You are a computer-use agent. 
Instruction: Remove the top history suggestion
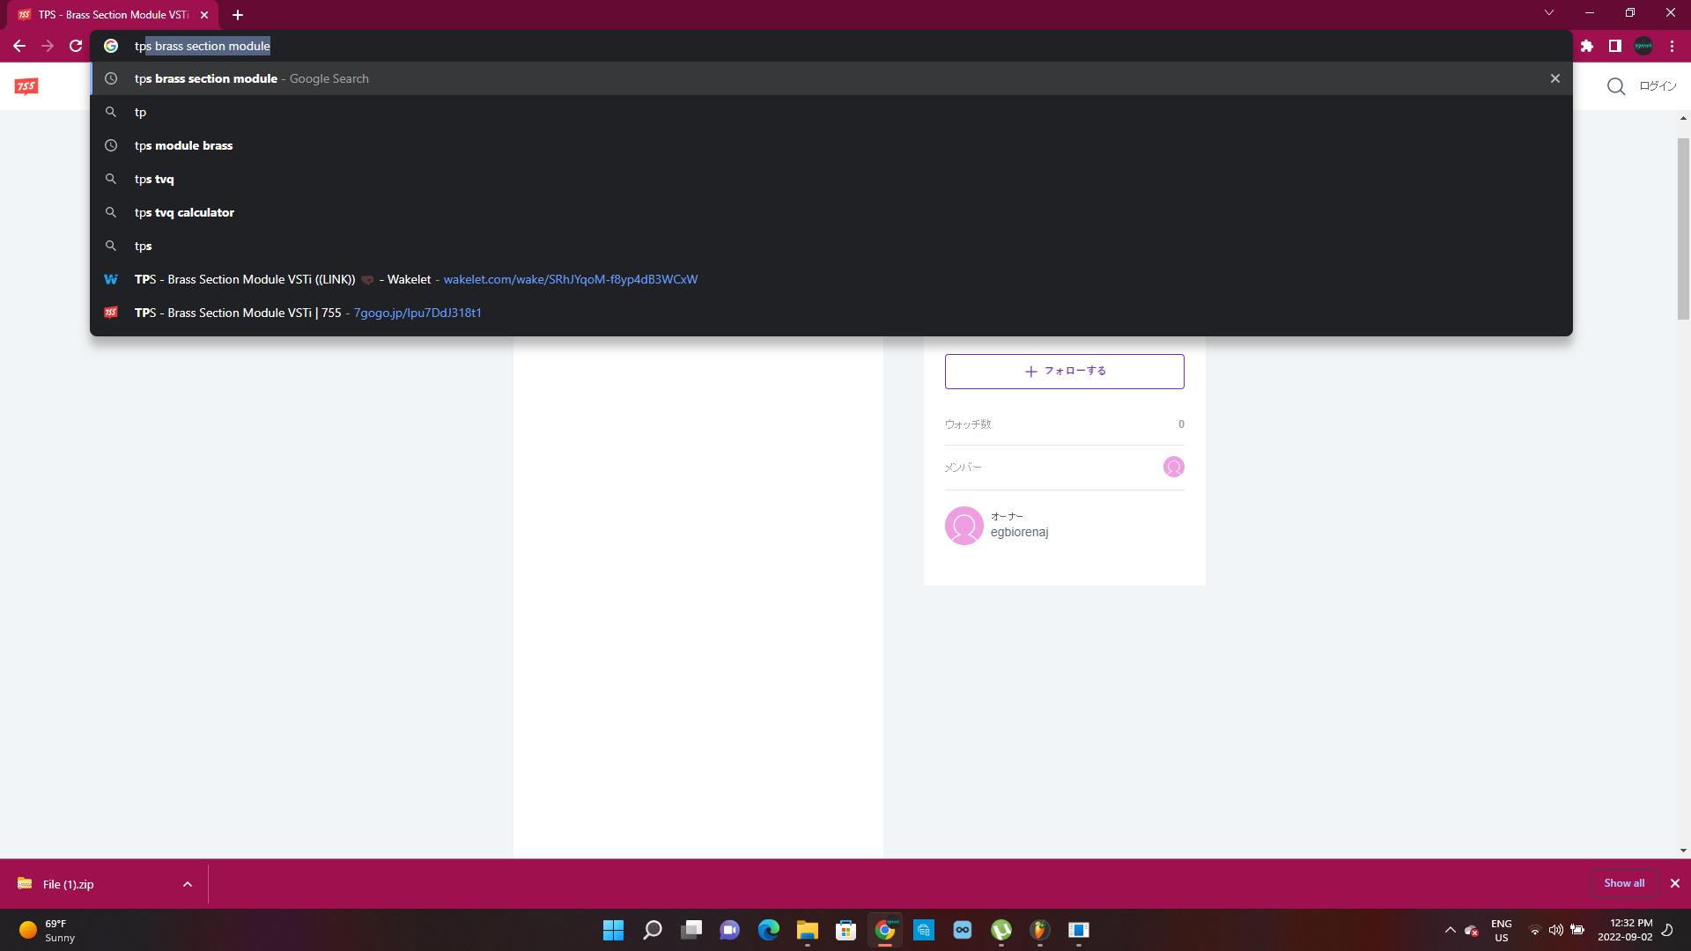click(1554, 78)
